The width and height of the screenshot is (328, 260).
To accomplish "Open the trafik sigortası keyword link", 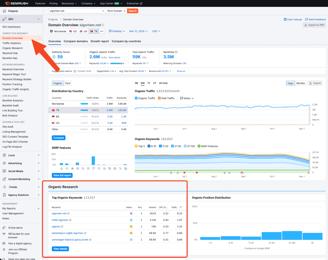I will (x=60, y=220).
